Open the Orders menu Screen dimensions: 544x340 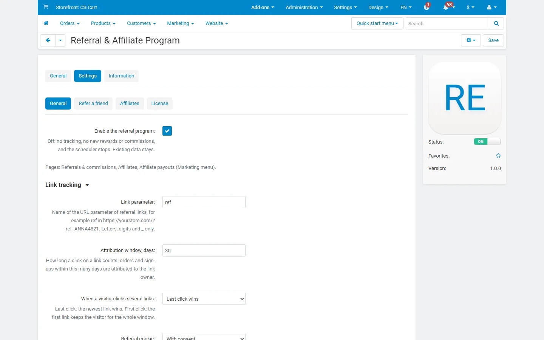pos(70,23)
